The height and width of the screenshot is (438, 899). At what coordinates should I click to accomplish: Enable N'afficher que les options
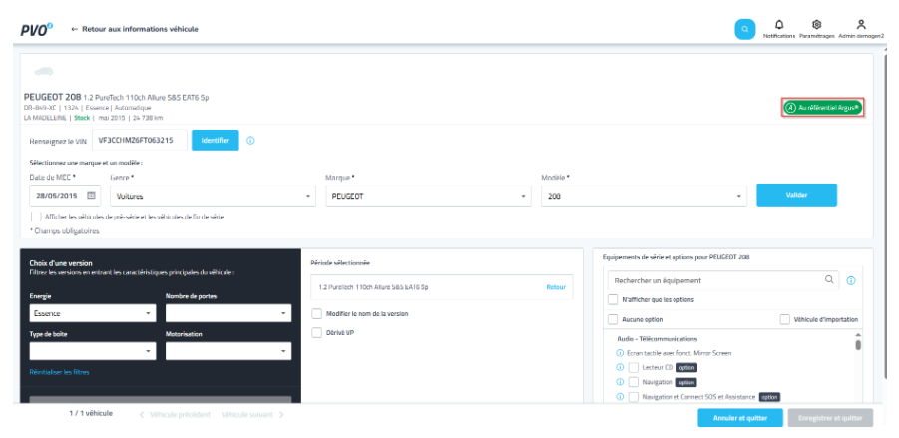point(613,299)
